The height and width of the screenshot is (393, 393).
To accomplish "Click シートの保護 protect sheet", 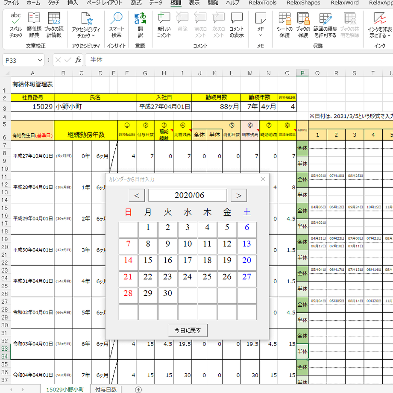I will (284, 25).
